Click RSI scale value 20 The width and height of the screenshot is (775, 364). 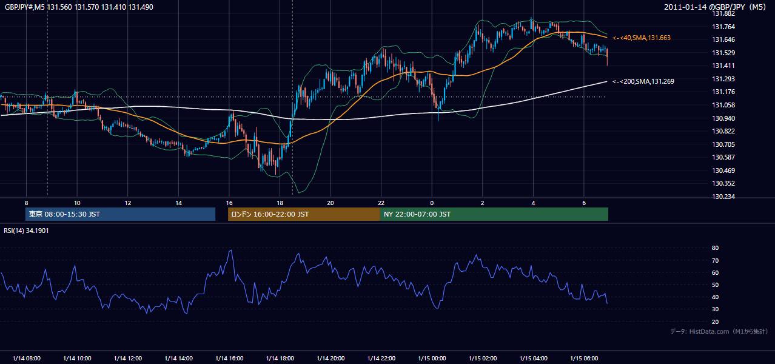715,322
